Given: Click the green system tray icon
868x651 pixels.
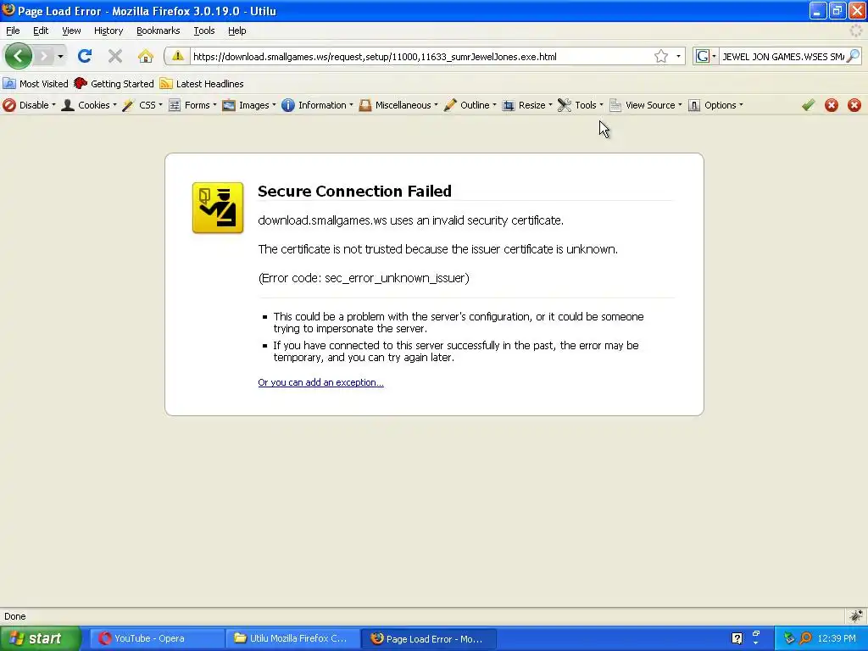Looking at the screenshot, I should pyautogui.click(x=789, y=638).
